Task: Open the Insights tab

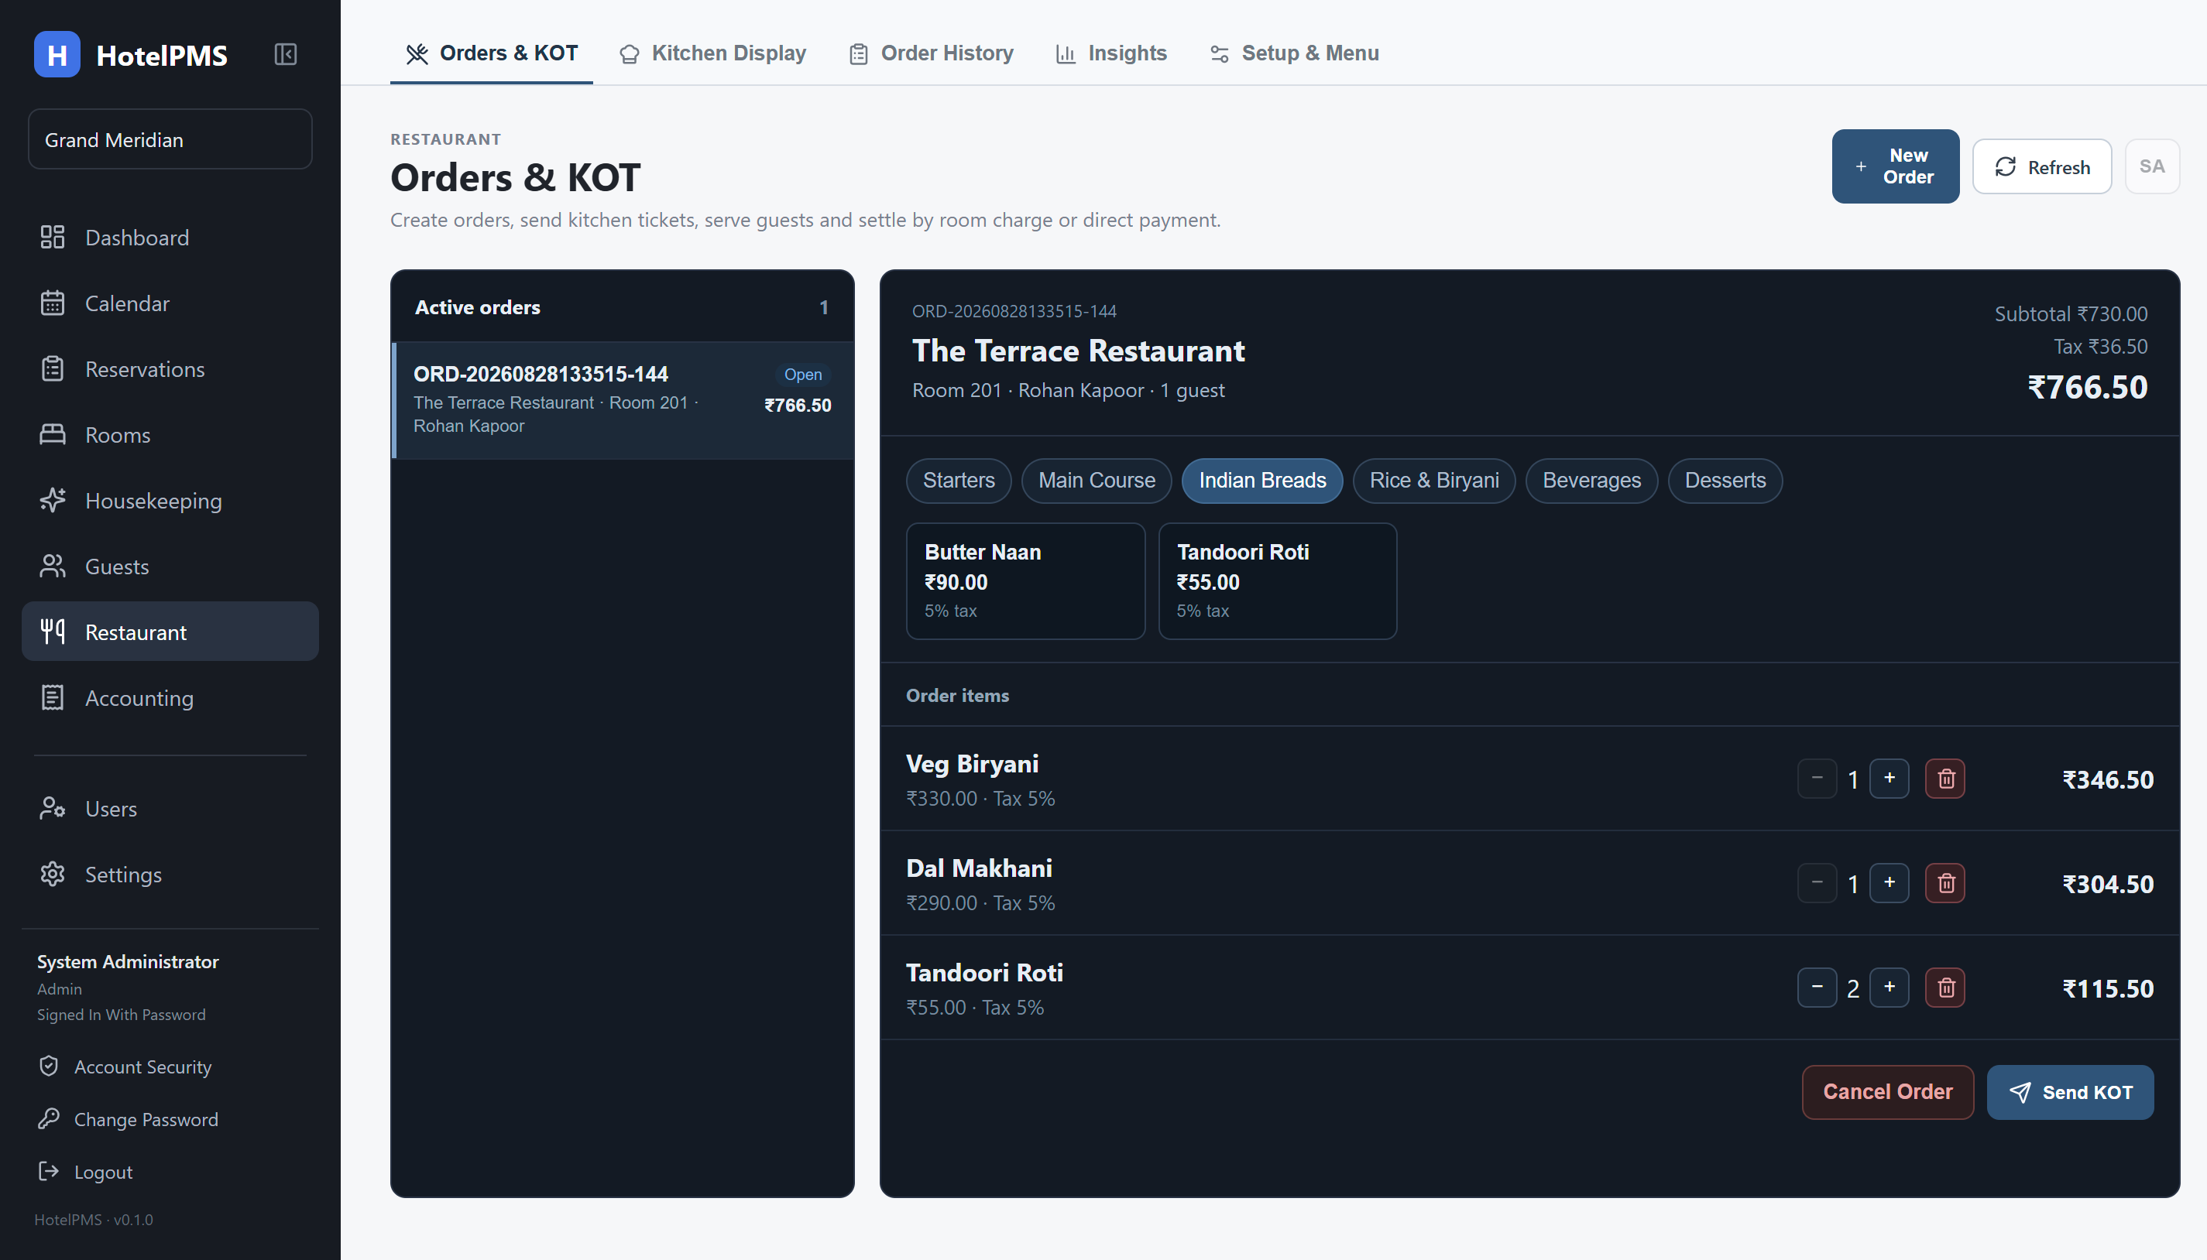Action: click(x=1111, y=53)
